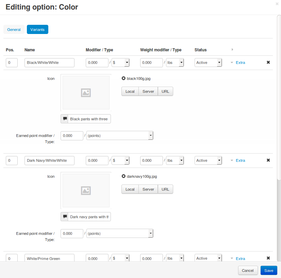Viewport: 281px width, 278px height.
Task: Click URL button for Dark Navy/White/White icon
Action: (x=165, y=189)
